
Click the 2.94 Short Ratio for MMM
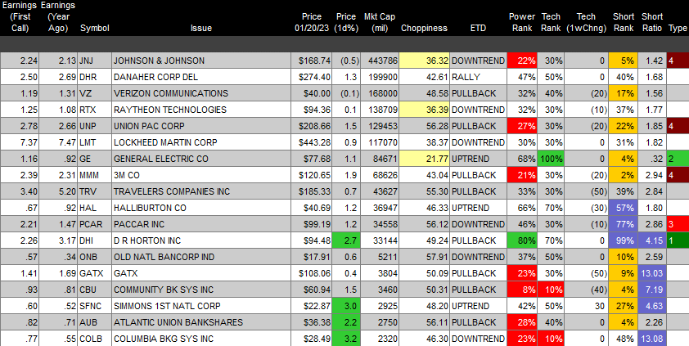(652, 175)
